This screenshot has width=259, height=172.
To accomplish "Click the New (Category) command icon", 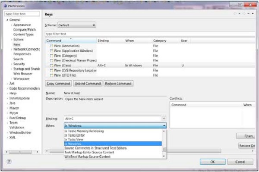I will coord(52,56).
